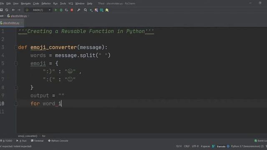This screenshot has width=267, height=150.
Task: Click the teal square toolbar icon
Action: point(102,10)
